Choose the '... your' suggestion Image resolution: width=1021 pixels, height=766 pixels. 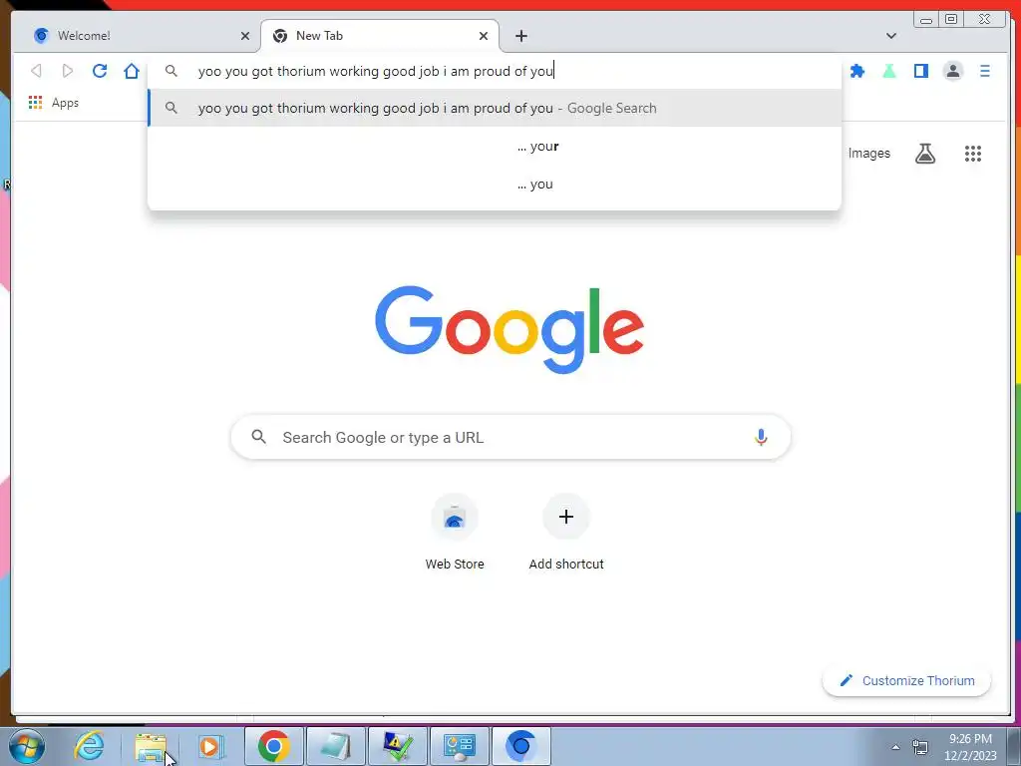point(495,146)
